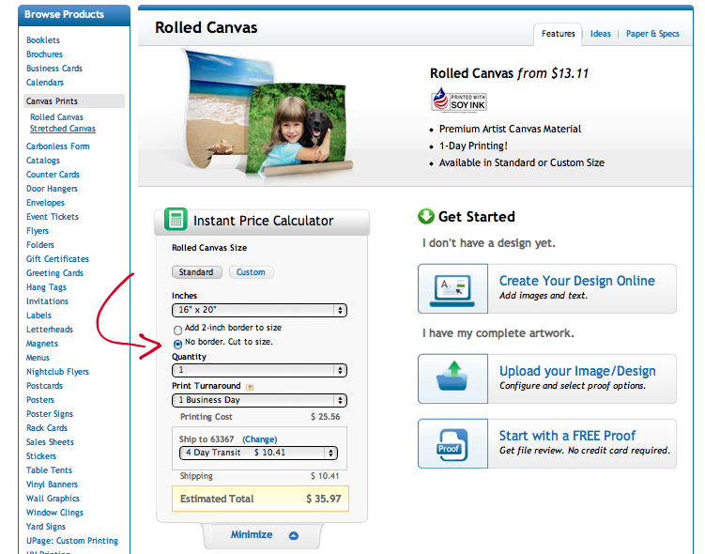Click the rolled canvas product image
This screenshot has width=705, height=554.
pyautogui.click(x=268, y=115)
